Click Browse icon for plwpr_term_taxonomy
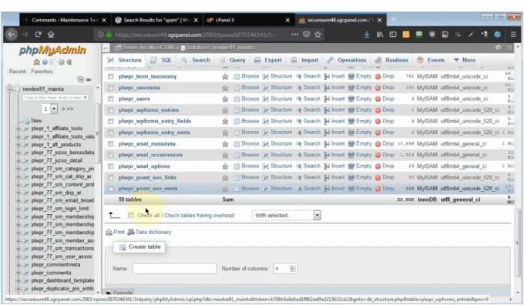Image resolution: width=524 pixels, height=305 pixels. coord(237,76)
